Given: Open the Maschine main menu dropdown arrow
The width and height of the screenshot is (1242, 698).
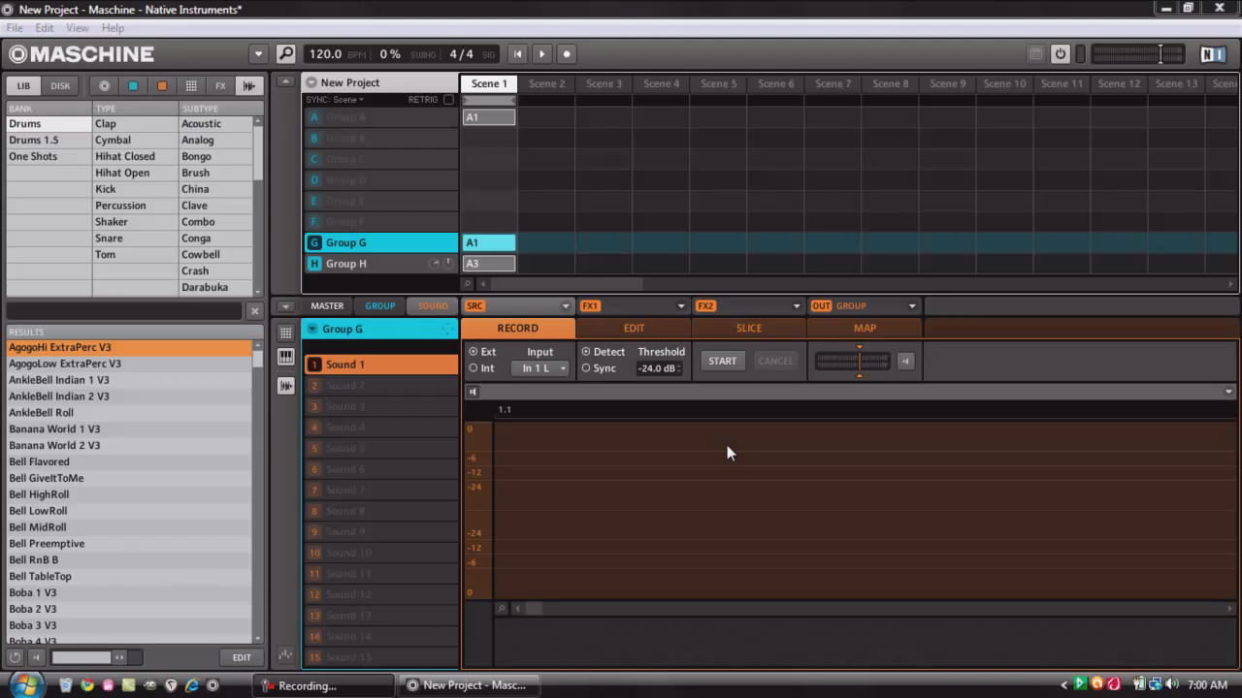Looking at the screenshot, I should pos(257,54).
